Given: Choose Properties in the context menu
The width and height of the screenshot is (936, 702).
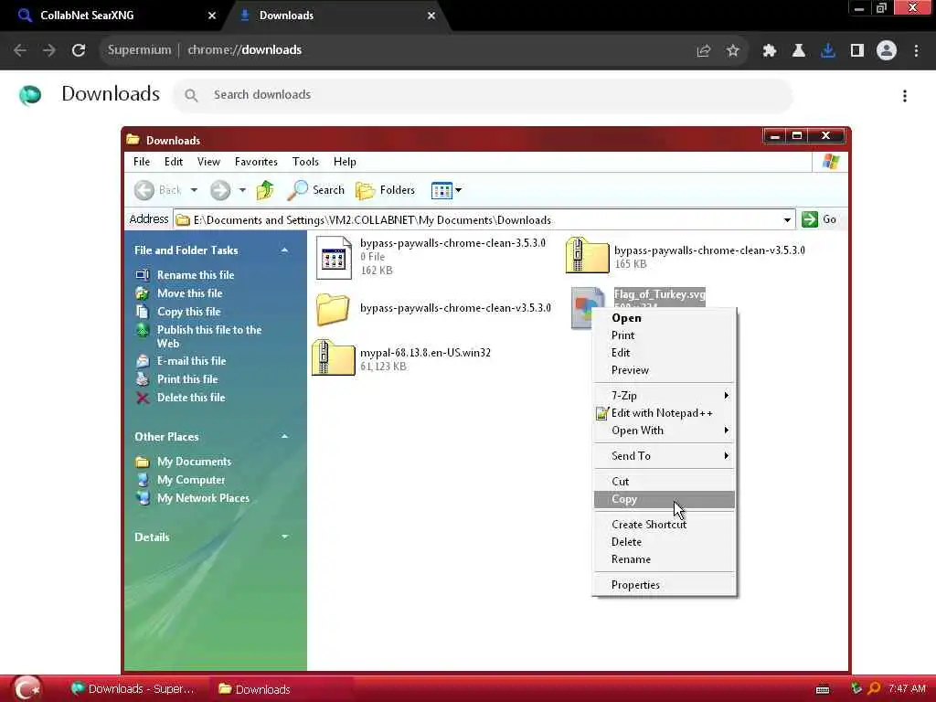Looking at the screenshot, I should tap(664, 585).
